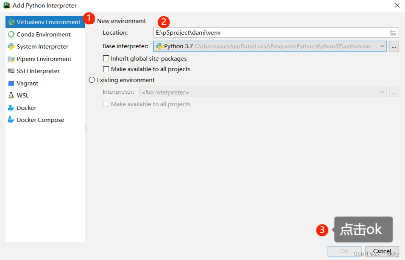Click the Docker Compose icon
Image resolution: width=405 pixels, height=260 pixels.
coord(11,120)
